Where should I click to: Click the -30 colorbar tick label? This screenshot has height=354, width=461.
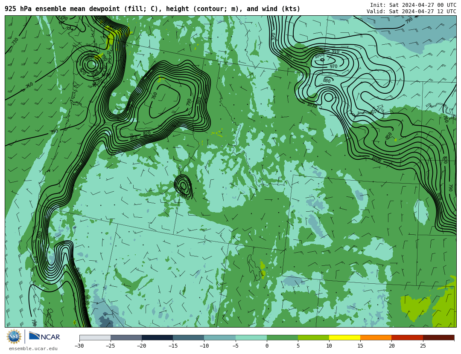tap(79, 346)
